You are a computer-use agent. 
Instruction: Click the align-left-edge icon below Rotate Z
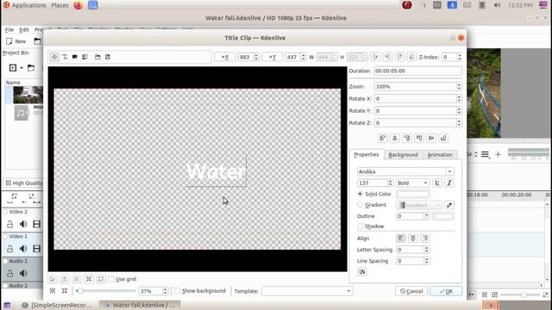383,138
